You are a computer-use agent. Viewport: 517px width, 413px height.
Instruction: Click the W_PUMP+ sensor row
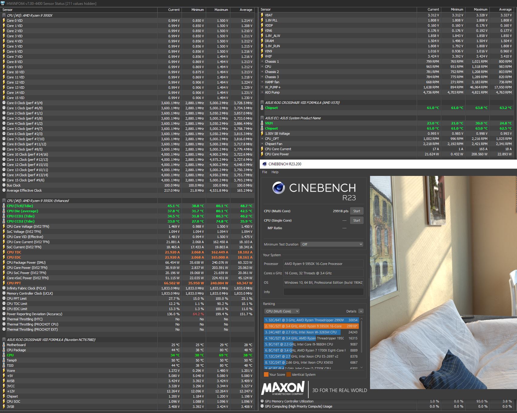point(386,87)
